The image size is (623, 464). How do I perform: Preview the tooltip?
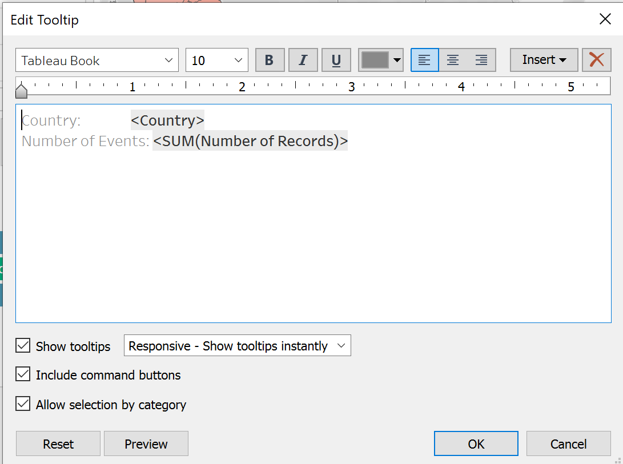[146, 444]
